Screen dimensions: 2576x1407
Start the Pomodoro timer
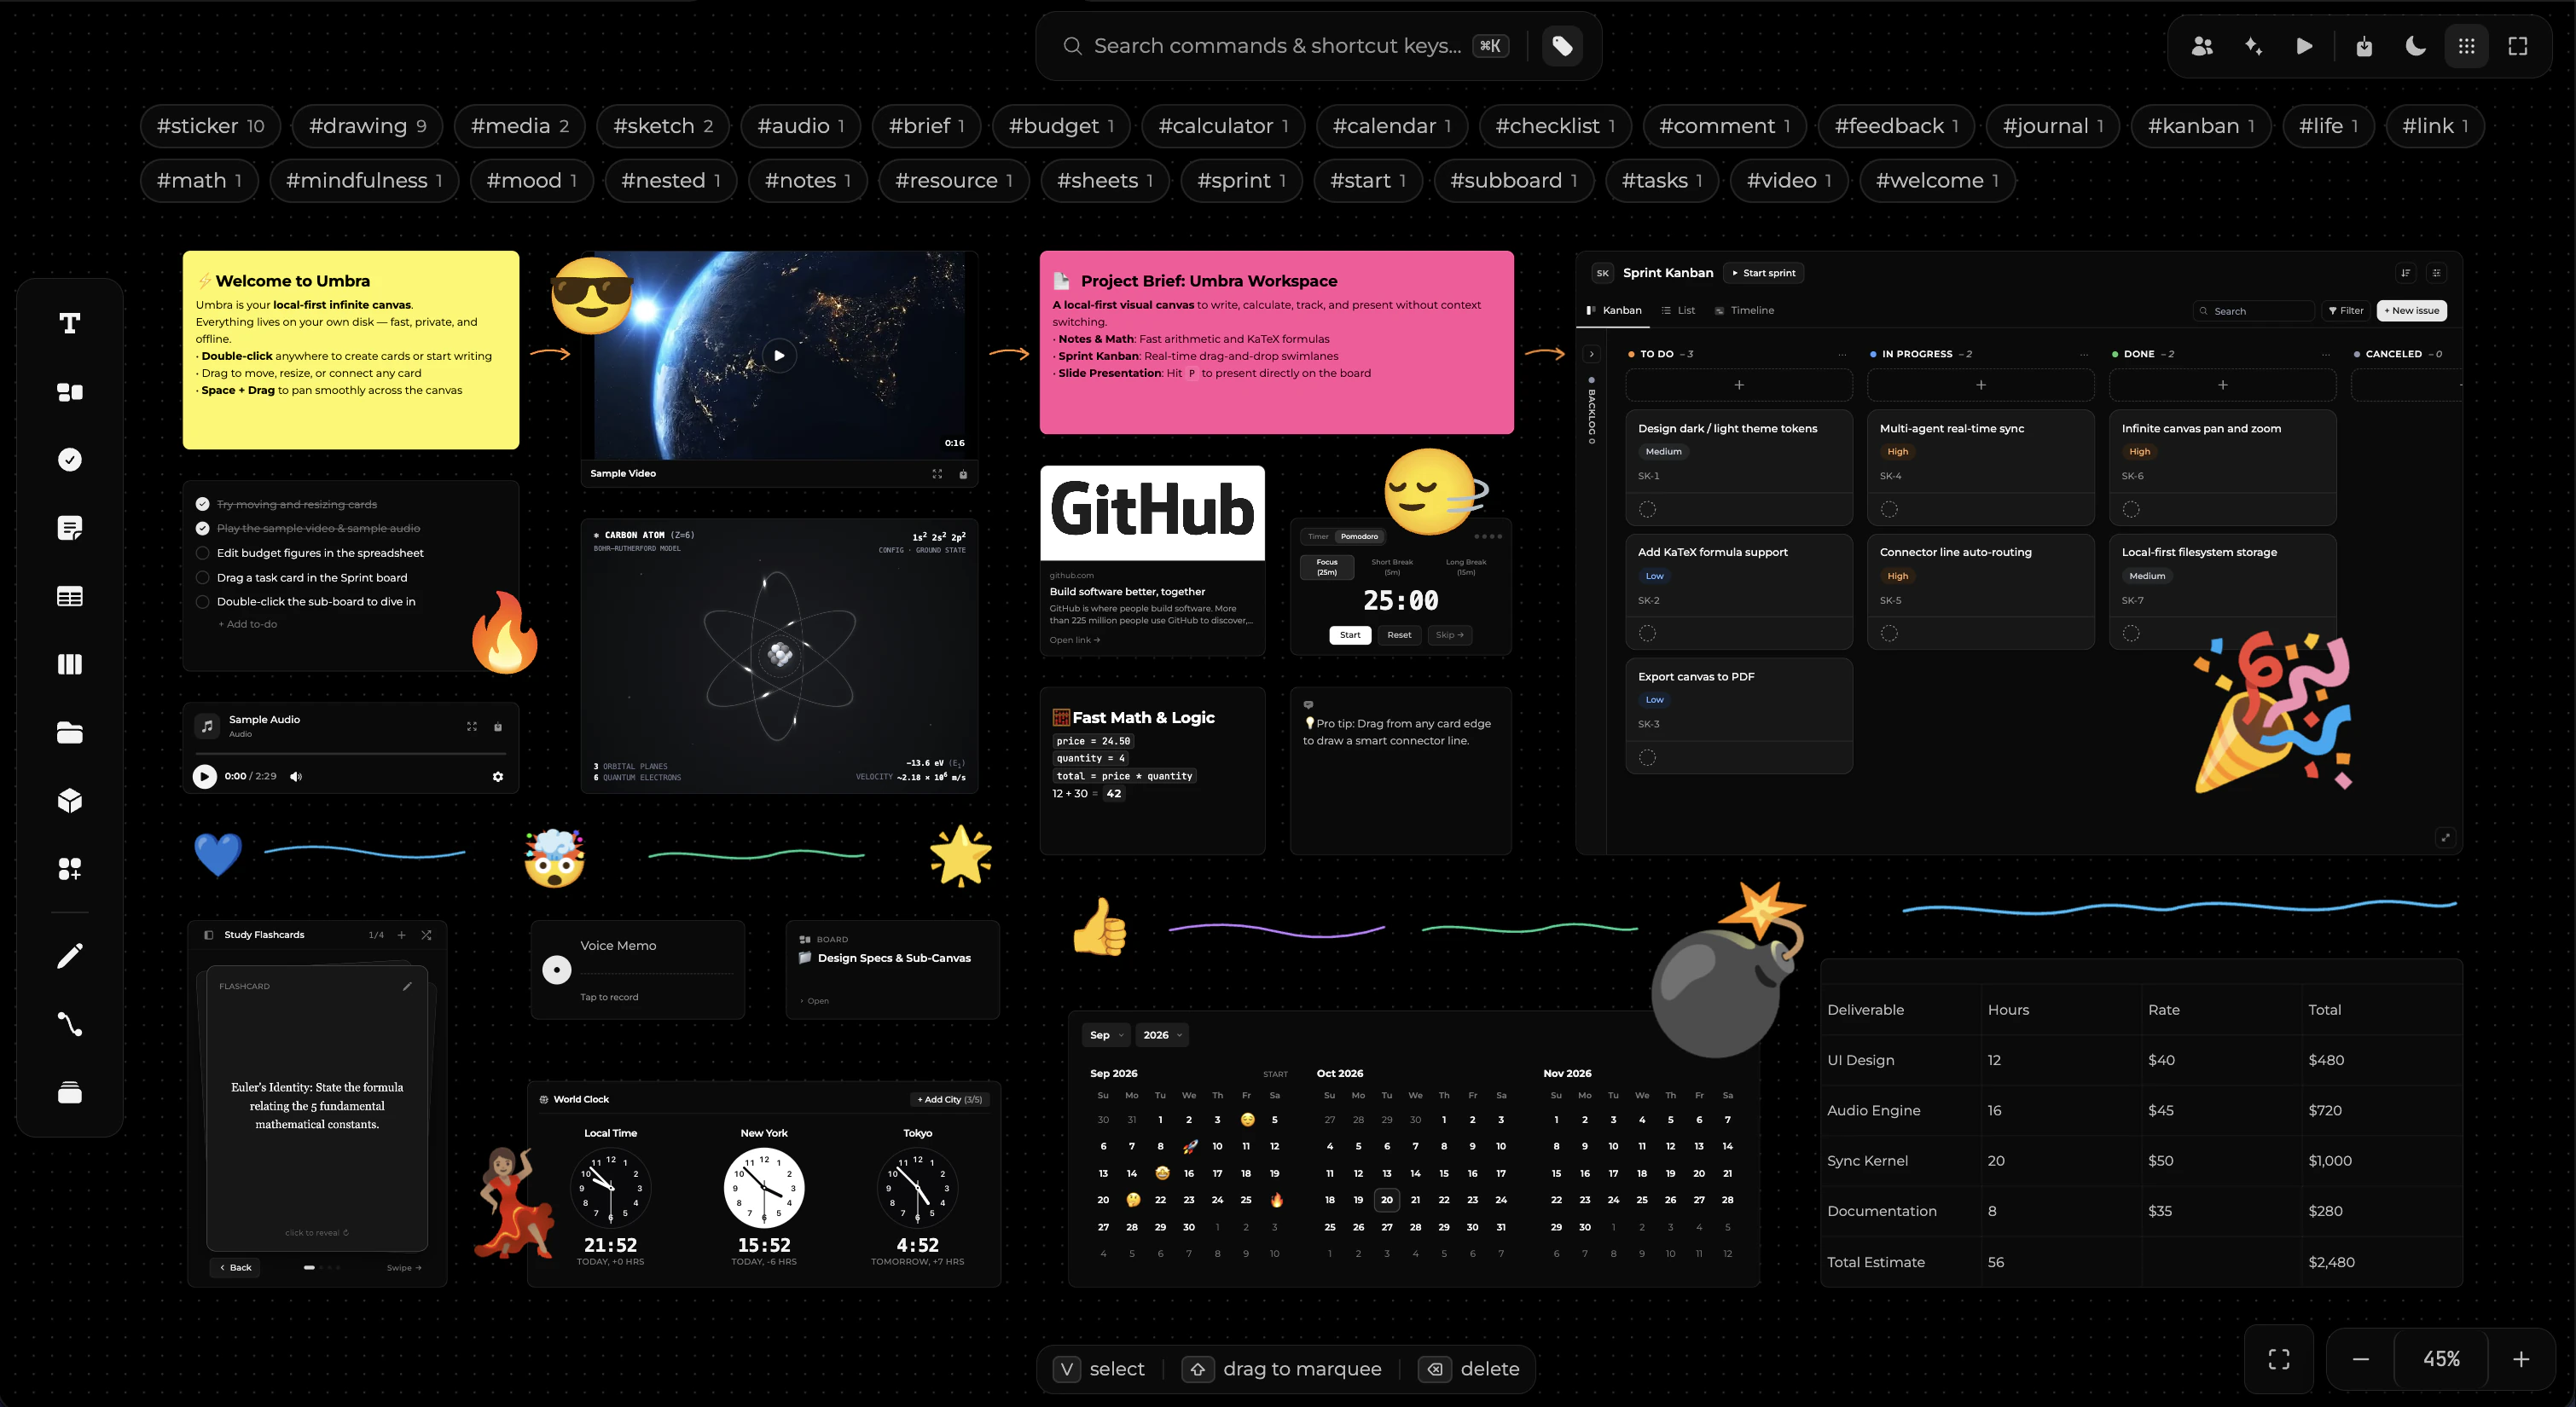[x=1350, y=635]
